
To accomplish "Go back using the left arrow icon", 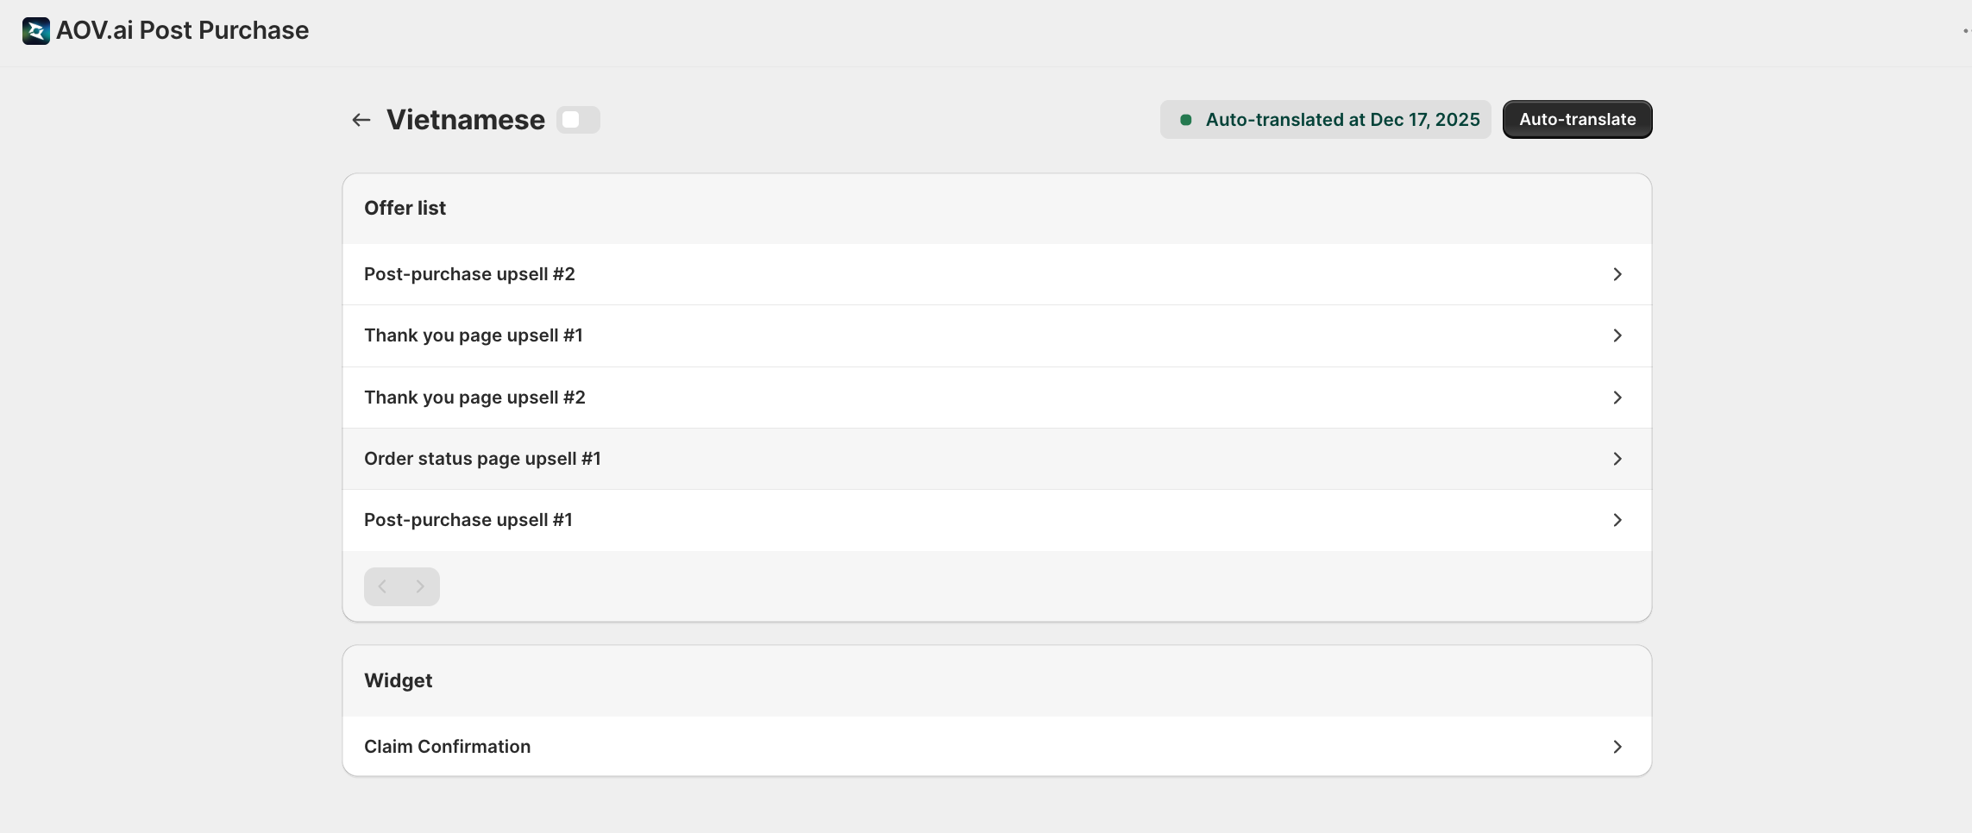I will [x=361, y=120].
